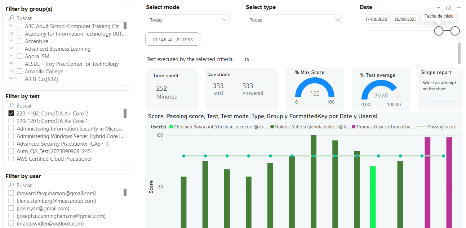The image size is (466, 228).
Task: Open more options for the Date slicer
Action: 458,8
